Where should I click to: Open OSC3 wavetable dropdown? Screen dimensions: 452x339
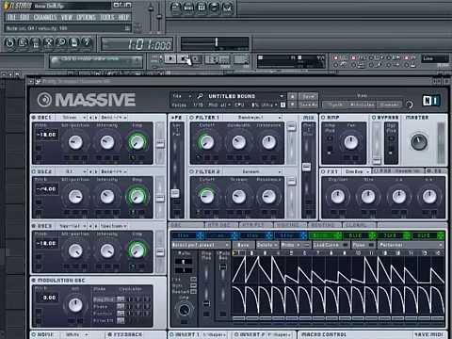[x=73, y=226]
